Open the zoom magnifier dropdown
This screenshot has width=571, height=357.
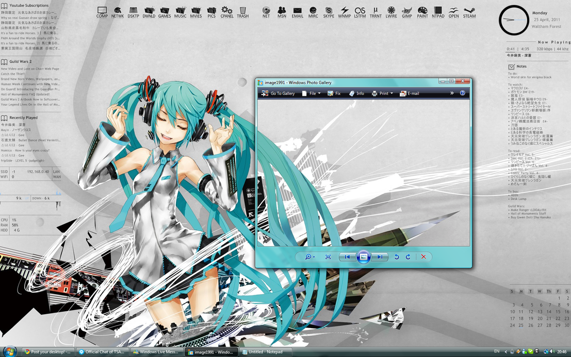pos(310,257)
